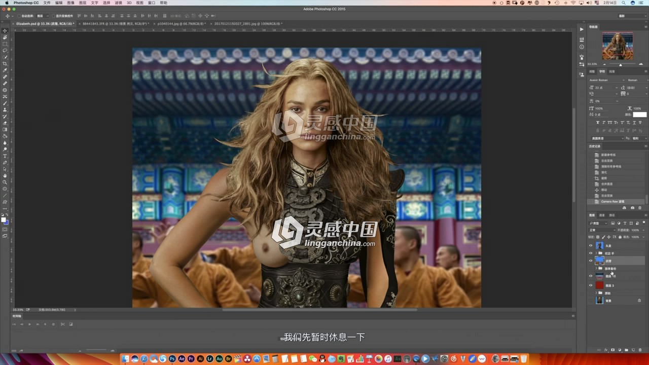Click the delete layer trash icon
The height and width of the screenshot is (365, 649).
[x=640, y=350]
